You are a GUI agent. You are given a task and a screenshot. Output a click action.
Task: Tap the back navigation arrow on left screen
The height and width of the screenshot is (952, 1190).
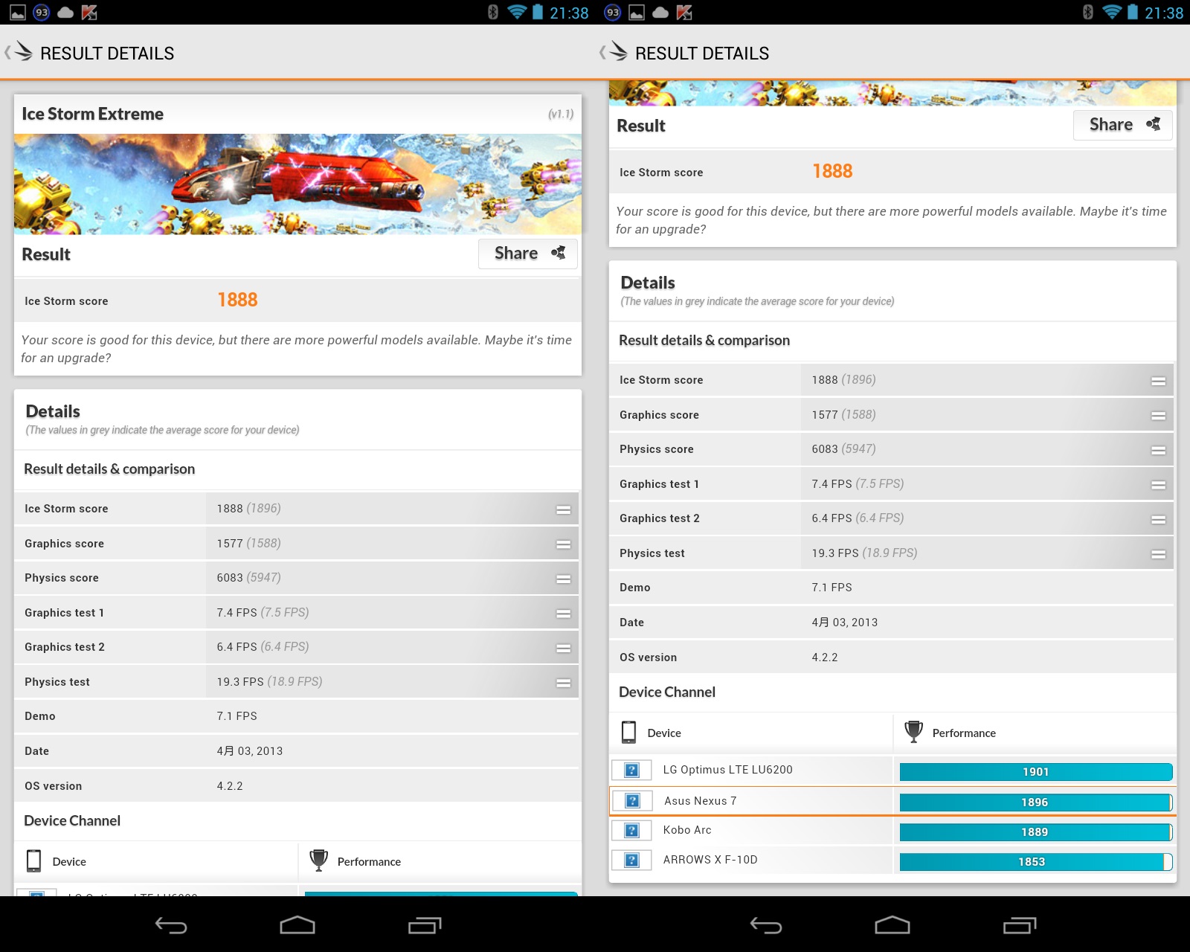coord(171,925)
